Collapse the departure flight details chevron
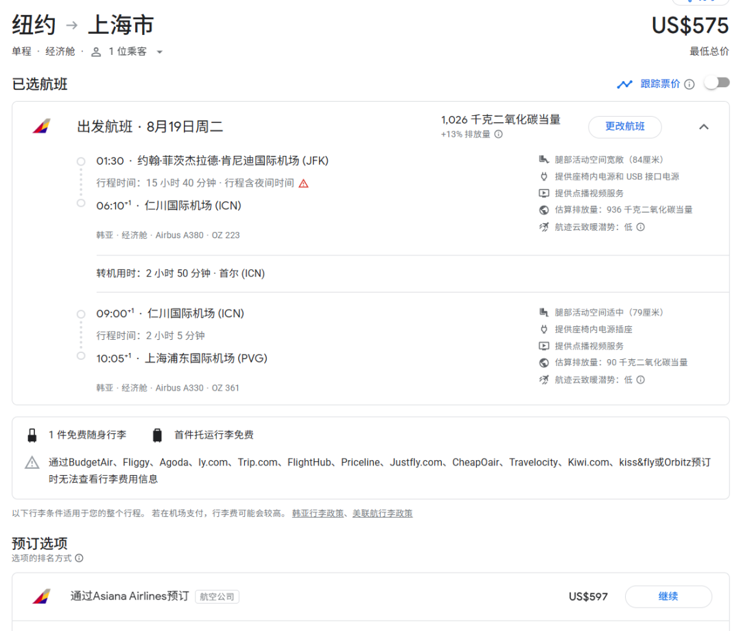The height and width of the screenshot is (631, 741). point(703,127)
